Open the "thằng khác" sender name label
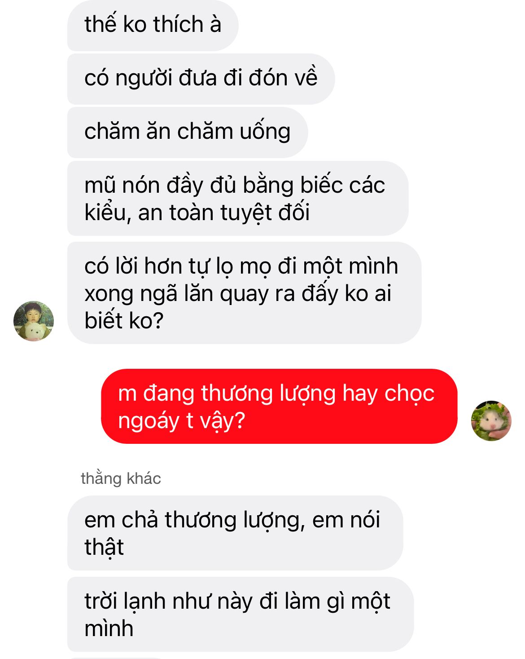Viewport: 525px width, 659px height. click(x=121, y=478)
